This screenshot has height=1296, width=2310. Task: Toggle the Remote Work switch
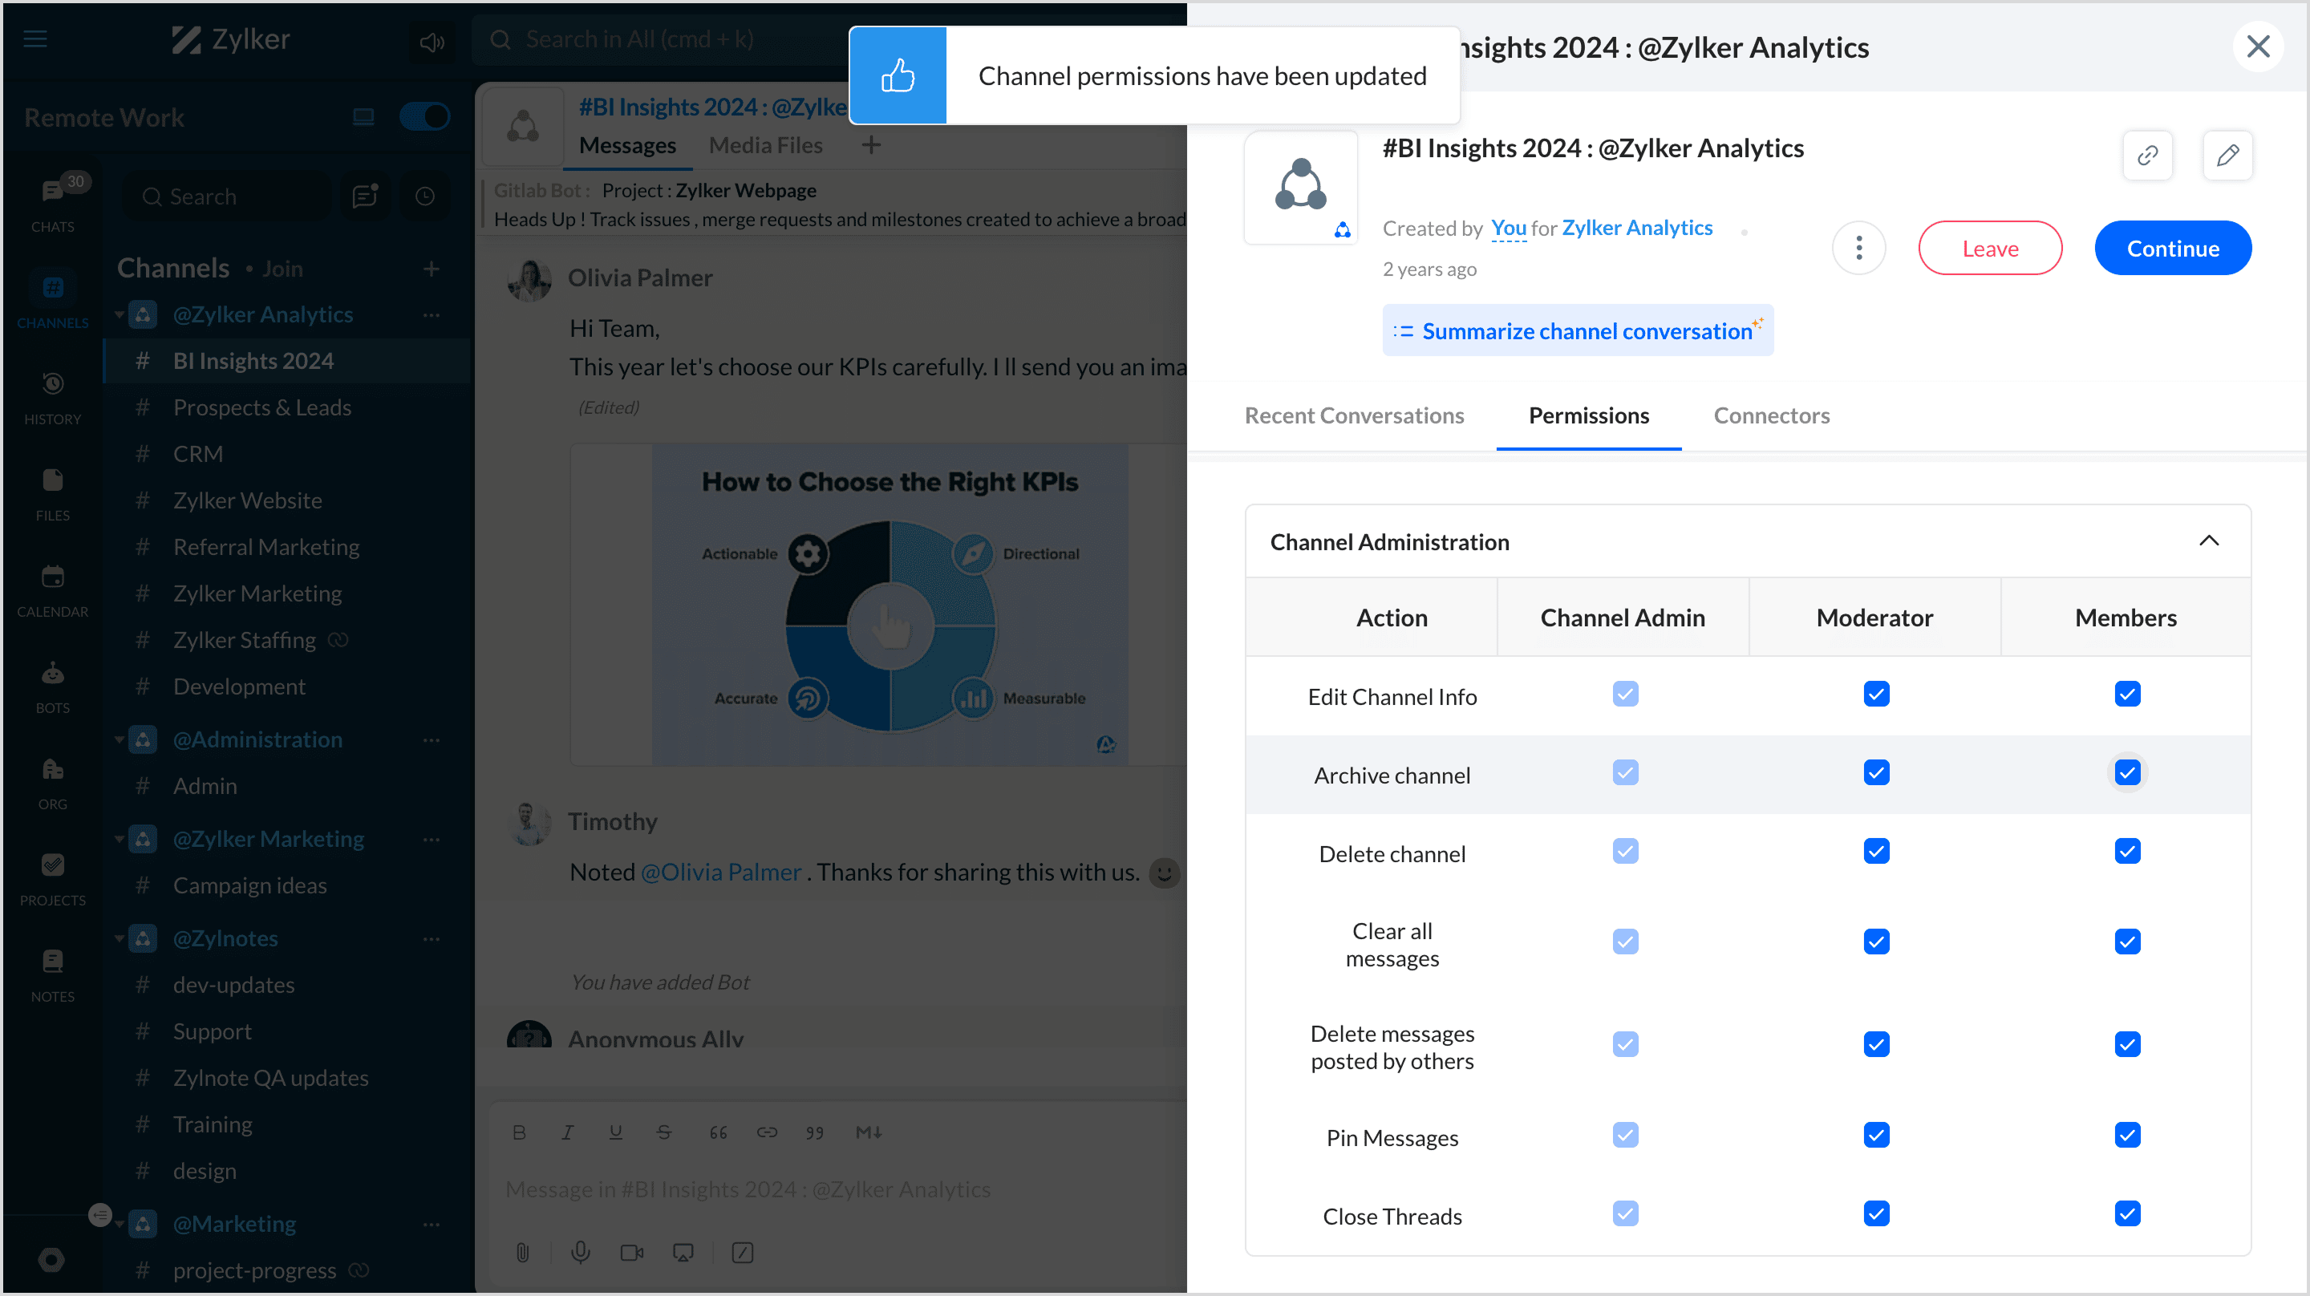coord(424,116)
